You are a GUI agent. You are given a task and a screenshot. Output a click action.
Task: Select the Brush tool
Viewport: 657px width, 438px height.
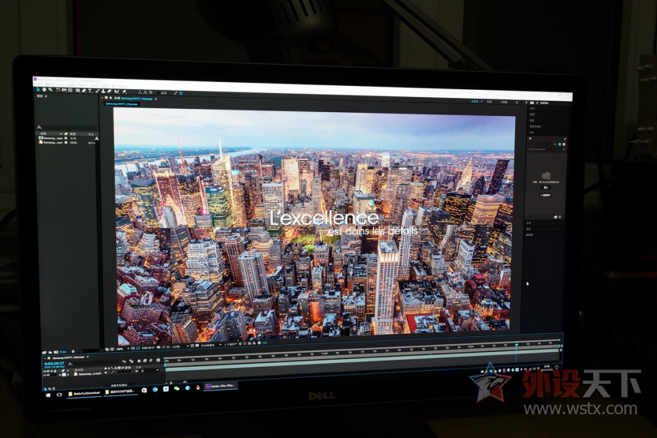click(98, 91)
